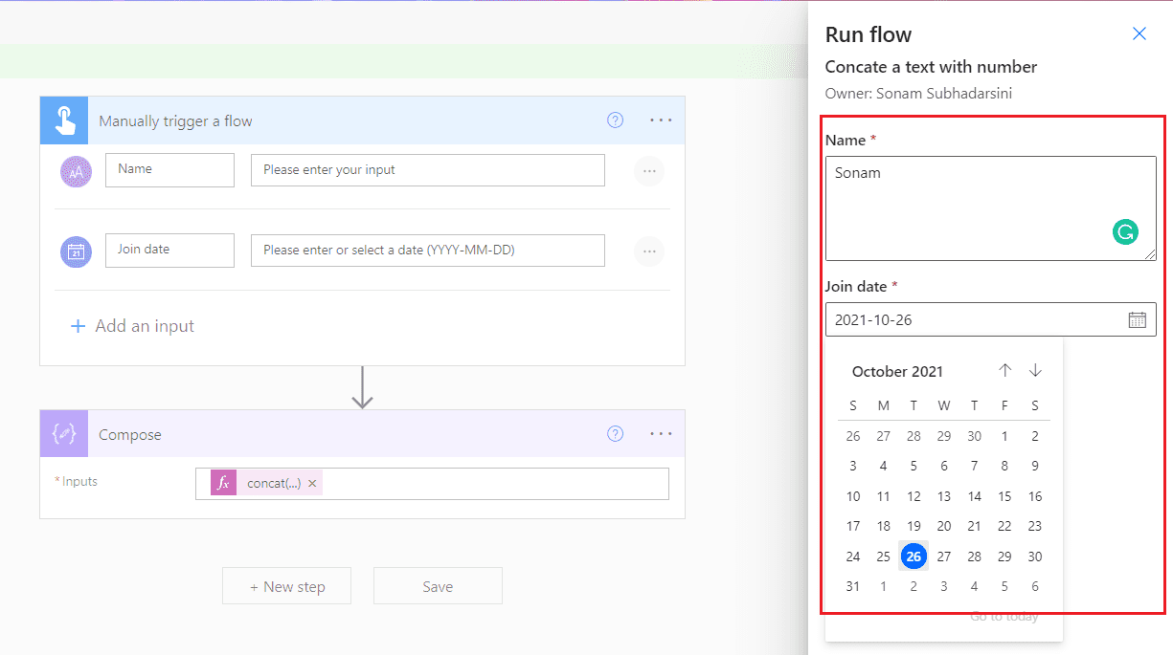
Task: Click the previous month up arrow
Action: pyautogui.click(x=1005, y=370)
